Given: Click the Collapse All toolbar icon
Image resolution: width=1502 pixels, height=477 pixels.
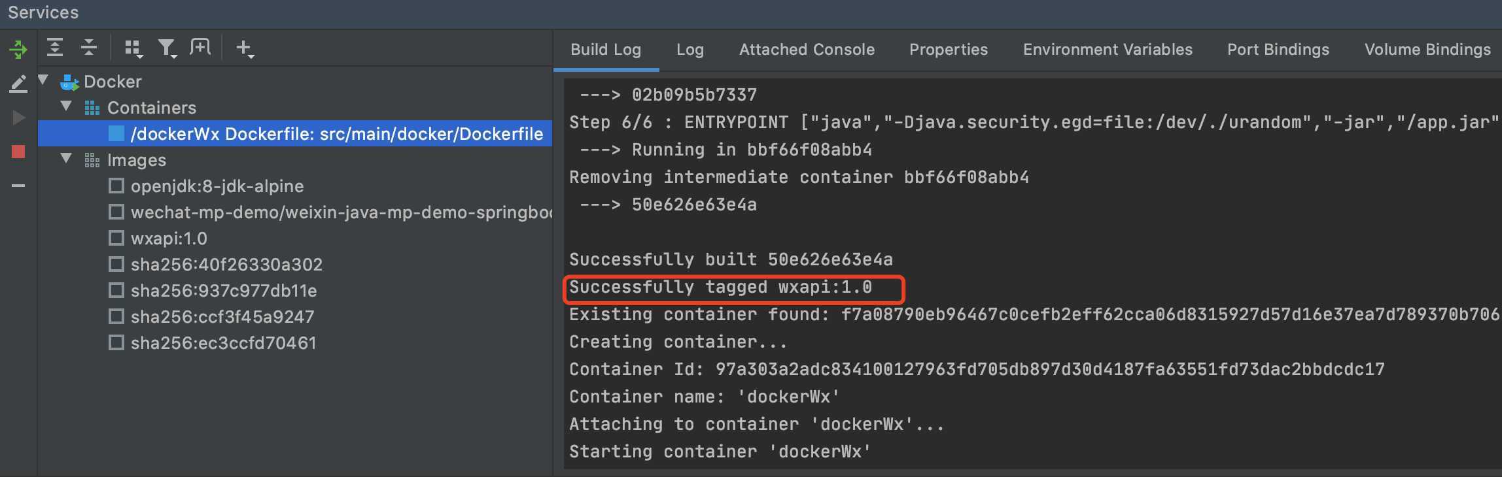Looking at the screenshot, I should (x=88, y=48).
